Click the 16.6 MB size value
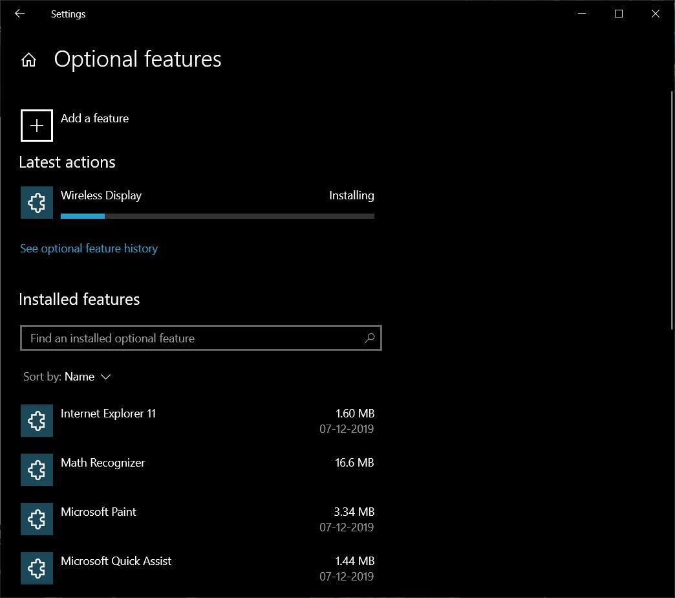This screenshot has width=675, height=598. (x=355, y=463)
